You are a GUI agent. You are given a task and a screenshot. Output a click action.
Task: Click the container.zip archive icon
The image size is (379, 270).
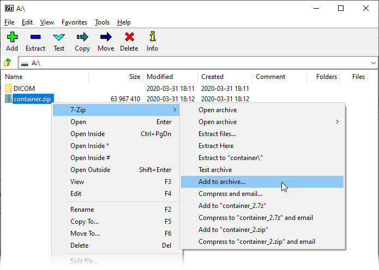[x=8, y=99]
